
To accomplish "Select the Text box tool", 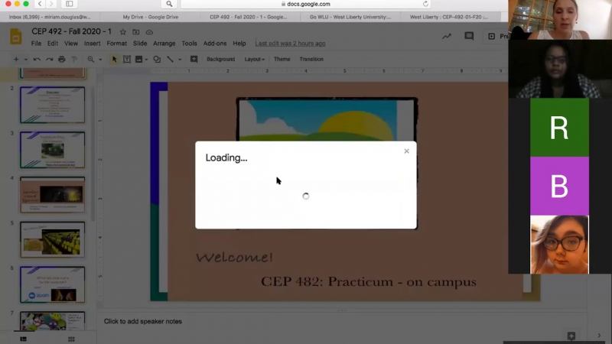I will pyautogui.click(x=127, y=60).
